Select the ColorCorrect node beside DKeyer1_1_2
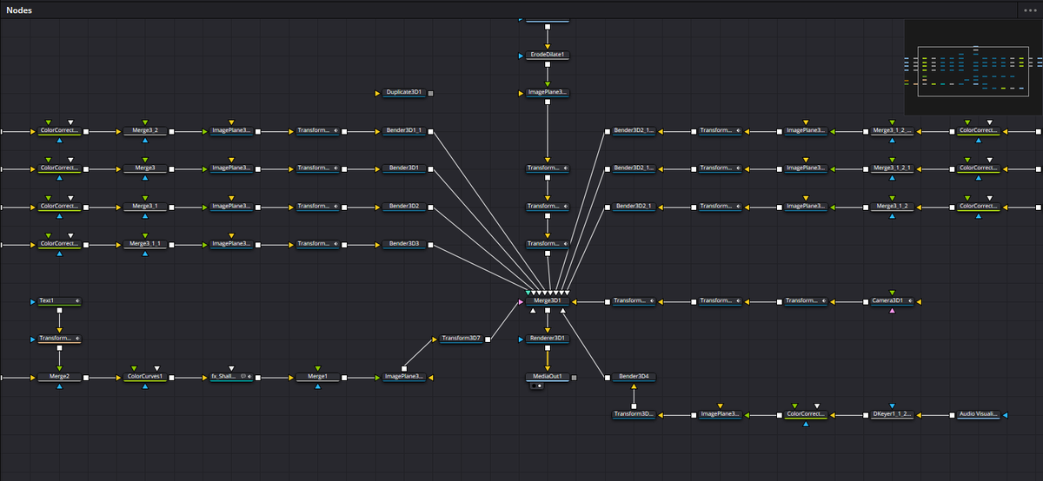 click(806, 415)
